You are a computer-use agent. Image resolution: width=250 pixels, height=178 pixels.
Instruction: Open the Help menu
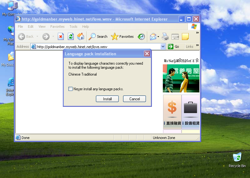pyautogui.click(x=85, y=27)
